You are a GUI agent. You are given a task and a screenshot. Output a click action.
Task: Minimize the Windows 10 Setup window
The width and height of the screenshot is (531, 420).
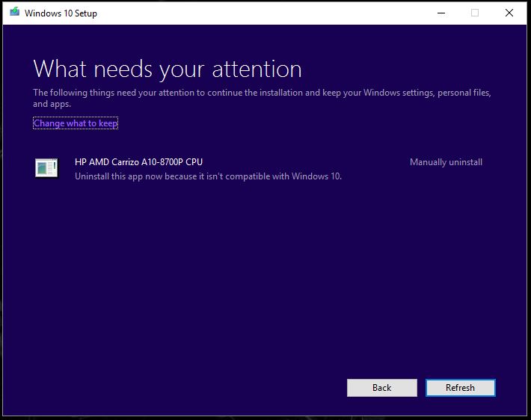tap(441, 13)
